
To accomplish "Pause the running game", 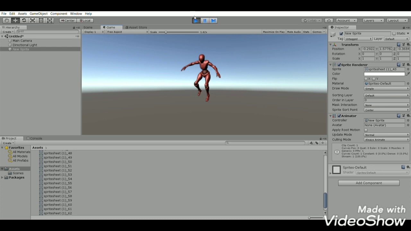I will [205, 21].
